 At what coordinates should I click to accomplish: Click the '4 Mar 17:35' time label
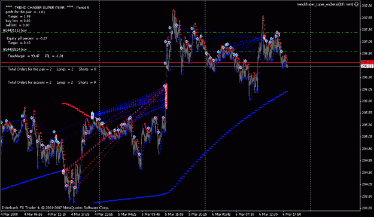pos(80,214)
